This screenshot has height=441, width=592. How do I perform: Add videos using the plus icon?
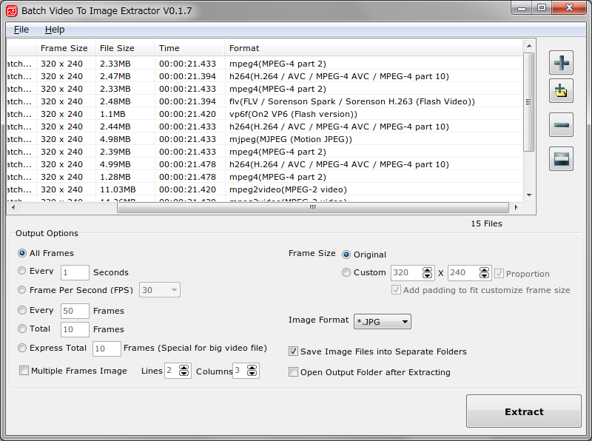coord(561,62)
